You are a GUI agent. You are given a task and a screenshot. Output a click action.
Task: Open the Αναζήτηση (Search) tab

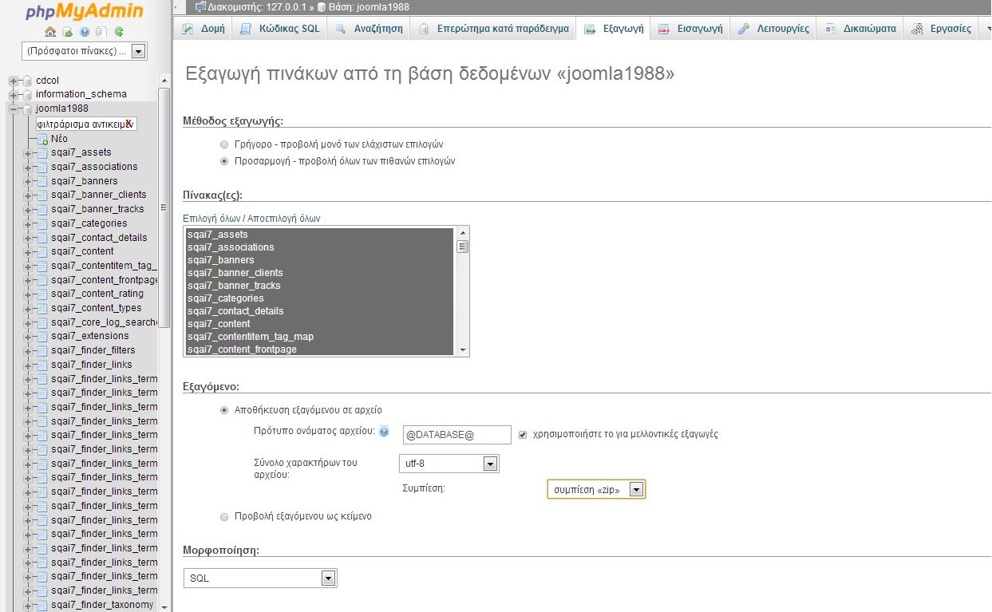tap(370, 29)
